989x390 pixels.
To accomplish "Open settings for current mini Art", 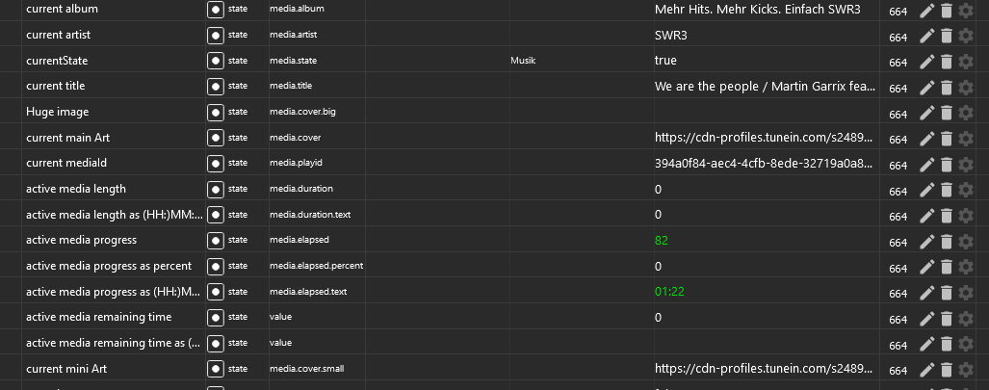I will point(966,370).
